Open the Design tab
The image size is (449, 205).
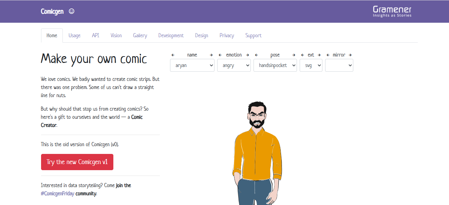pyautogui.click(x=202, y=36)
